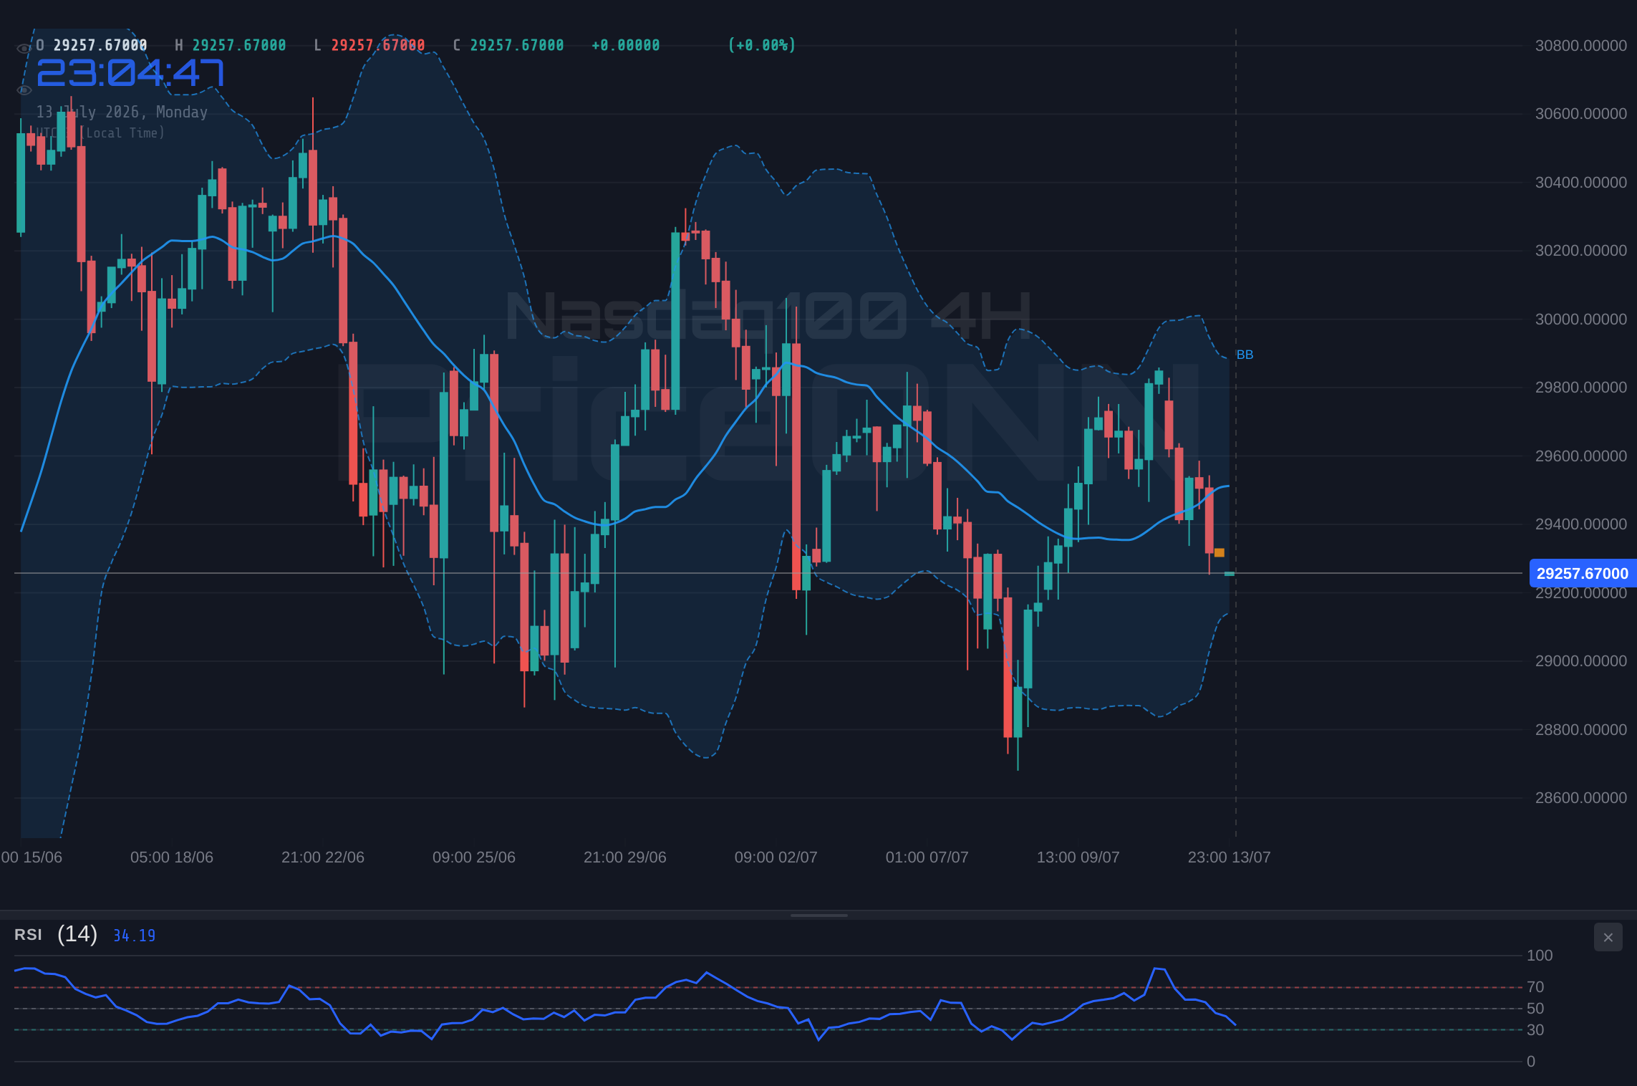Click the open price value after O
The width and height of the screenshot is (1637, 1086).
click(100, 45)
